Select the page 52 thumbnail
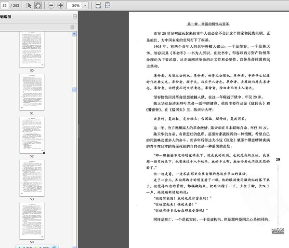Image resolution: width=289 pixels, height=248 pixels. pyautogui.click(x=32, y=135)
